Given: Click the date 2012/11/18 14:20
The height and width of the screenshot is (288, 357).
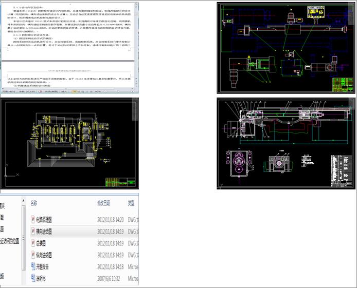Looking at the screenshot, I should (111, 220).
